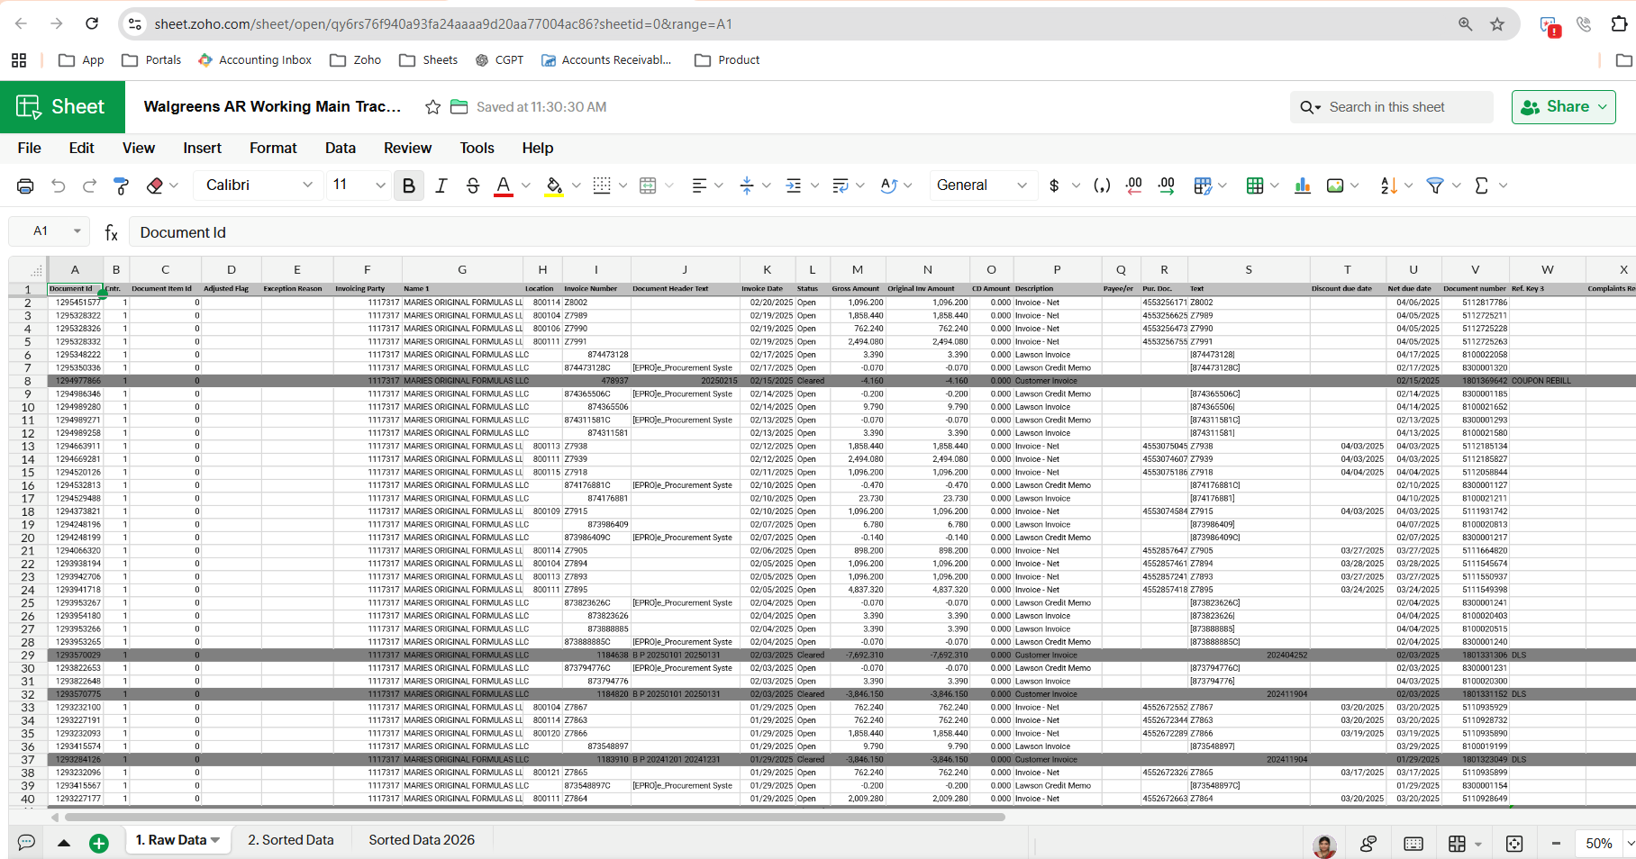
Task: Toggle Italic formatting
Action: click(441, 185)
